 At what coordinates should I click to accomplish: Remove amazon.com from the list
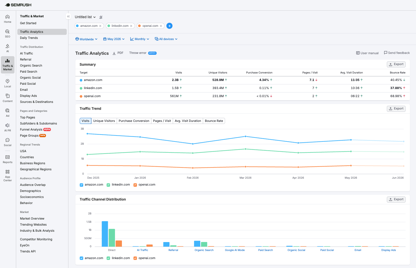(x=100, y=26)
